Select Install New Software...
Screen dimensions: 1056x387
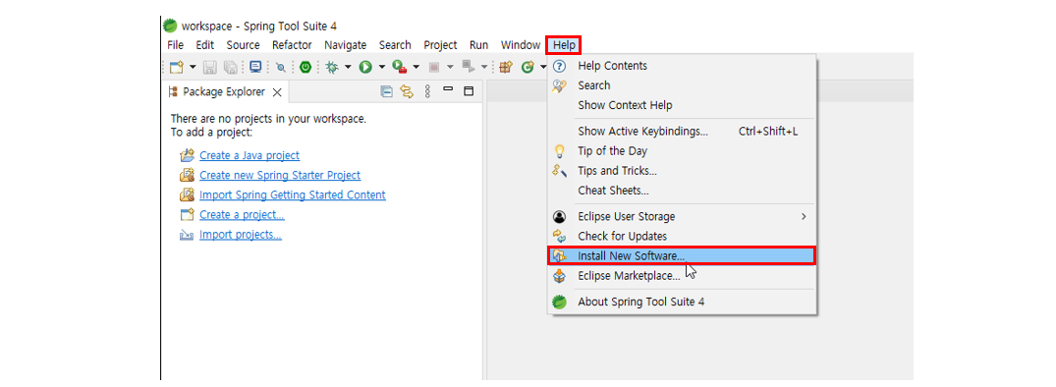tap(682, 255)
